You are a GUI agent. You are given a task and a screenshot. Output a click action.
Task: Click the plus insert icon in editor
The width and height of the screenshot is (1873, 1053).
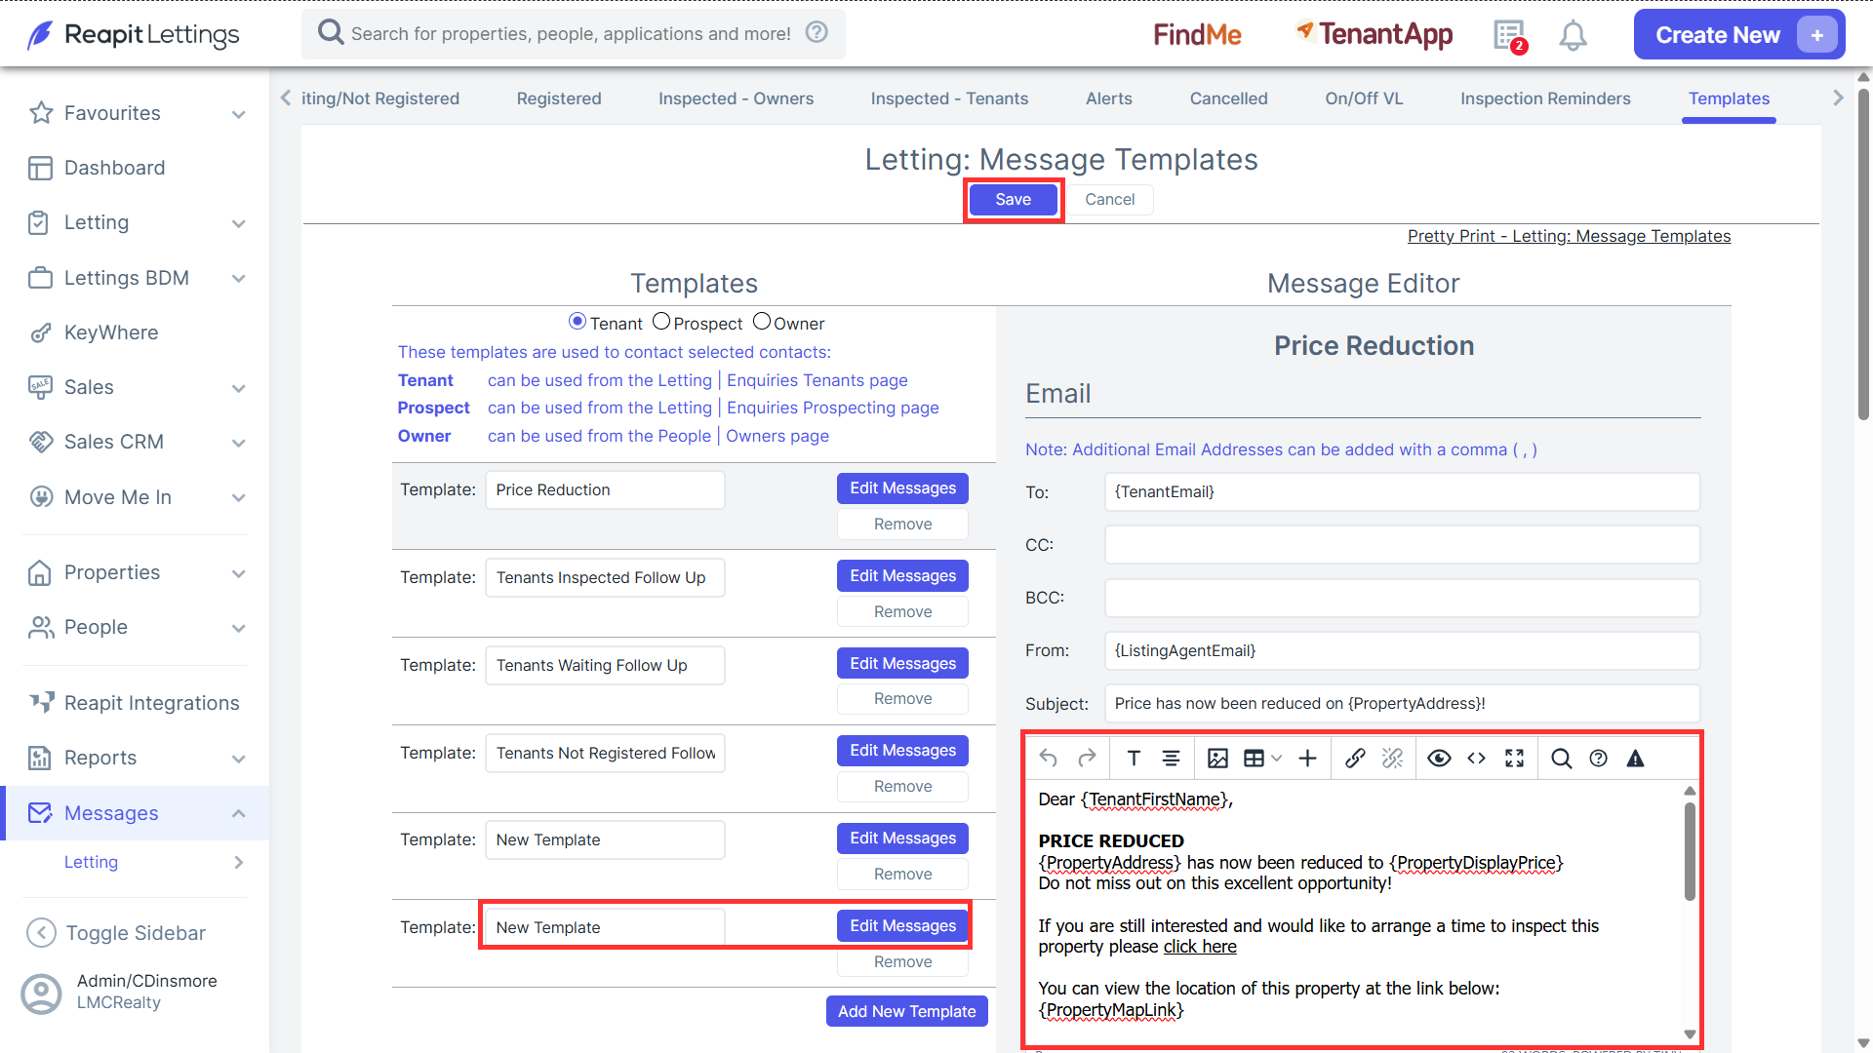pos(1308,759)
